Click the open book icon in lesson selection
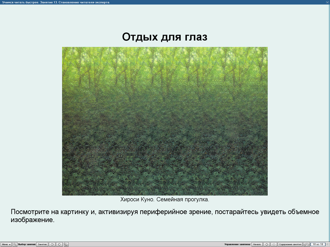330x247 pixels. tap(66, 245)
